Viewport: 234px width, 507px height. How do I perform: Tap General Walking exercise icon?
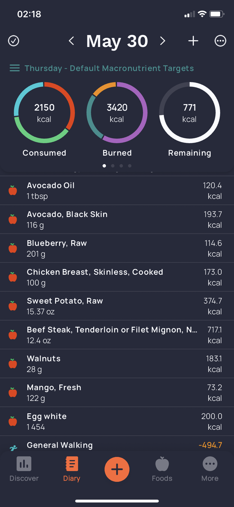click(x=13, y=448)
